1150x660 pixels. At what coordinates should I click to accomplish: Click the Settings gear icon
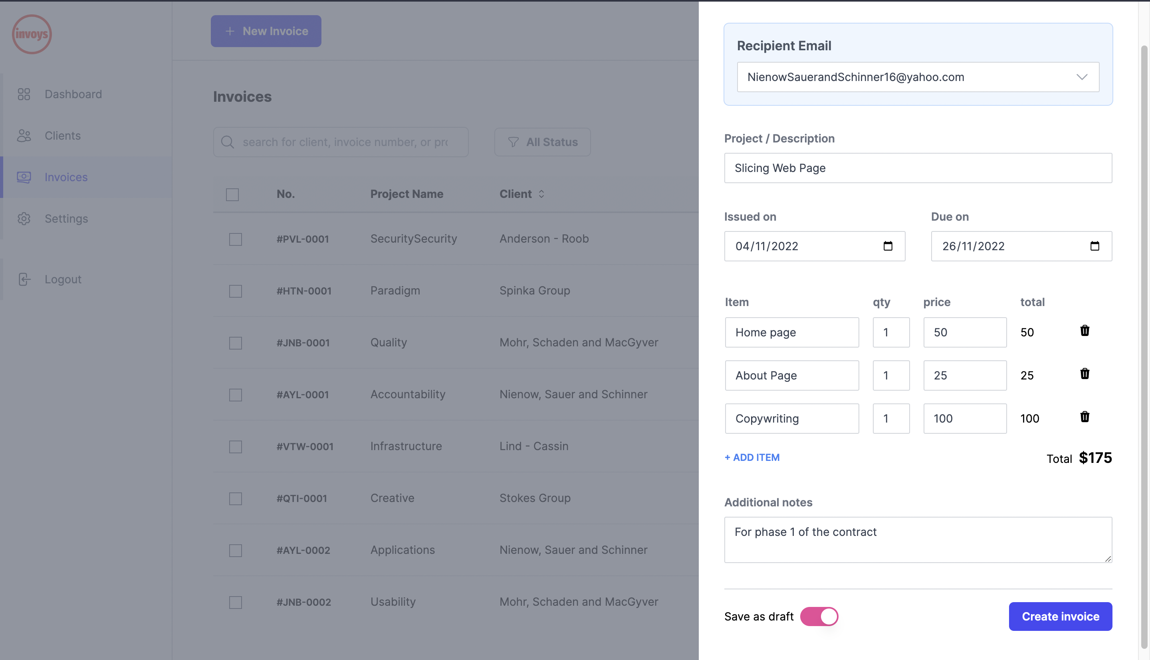(24, 219)
